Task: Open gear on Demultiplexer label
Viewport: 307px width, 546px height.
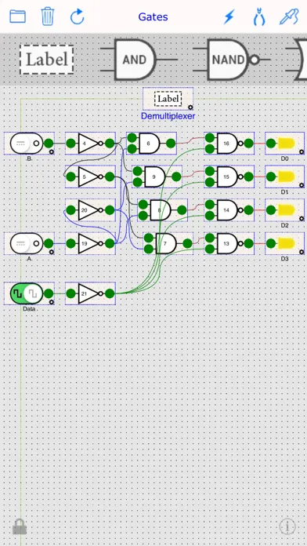Action: pyautogui.click(x=190, y=107)
